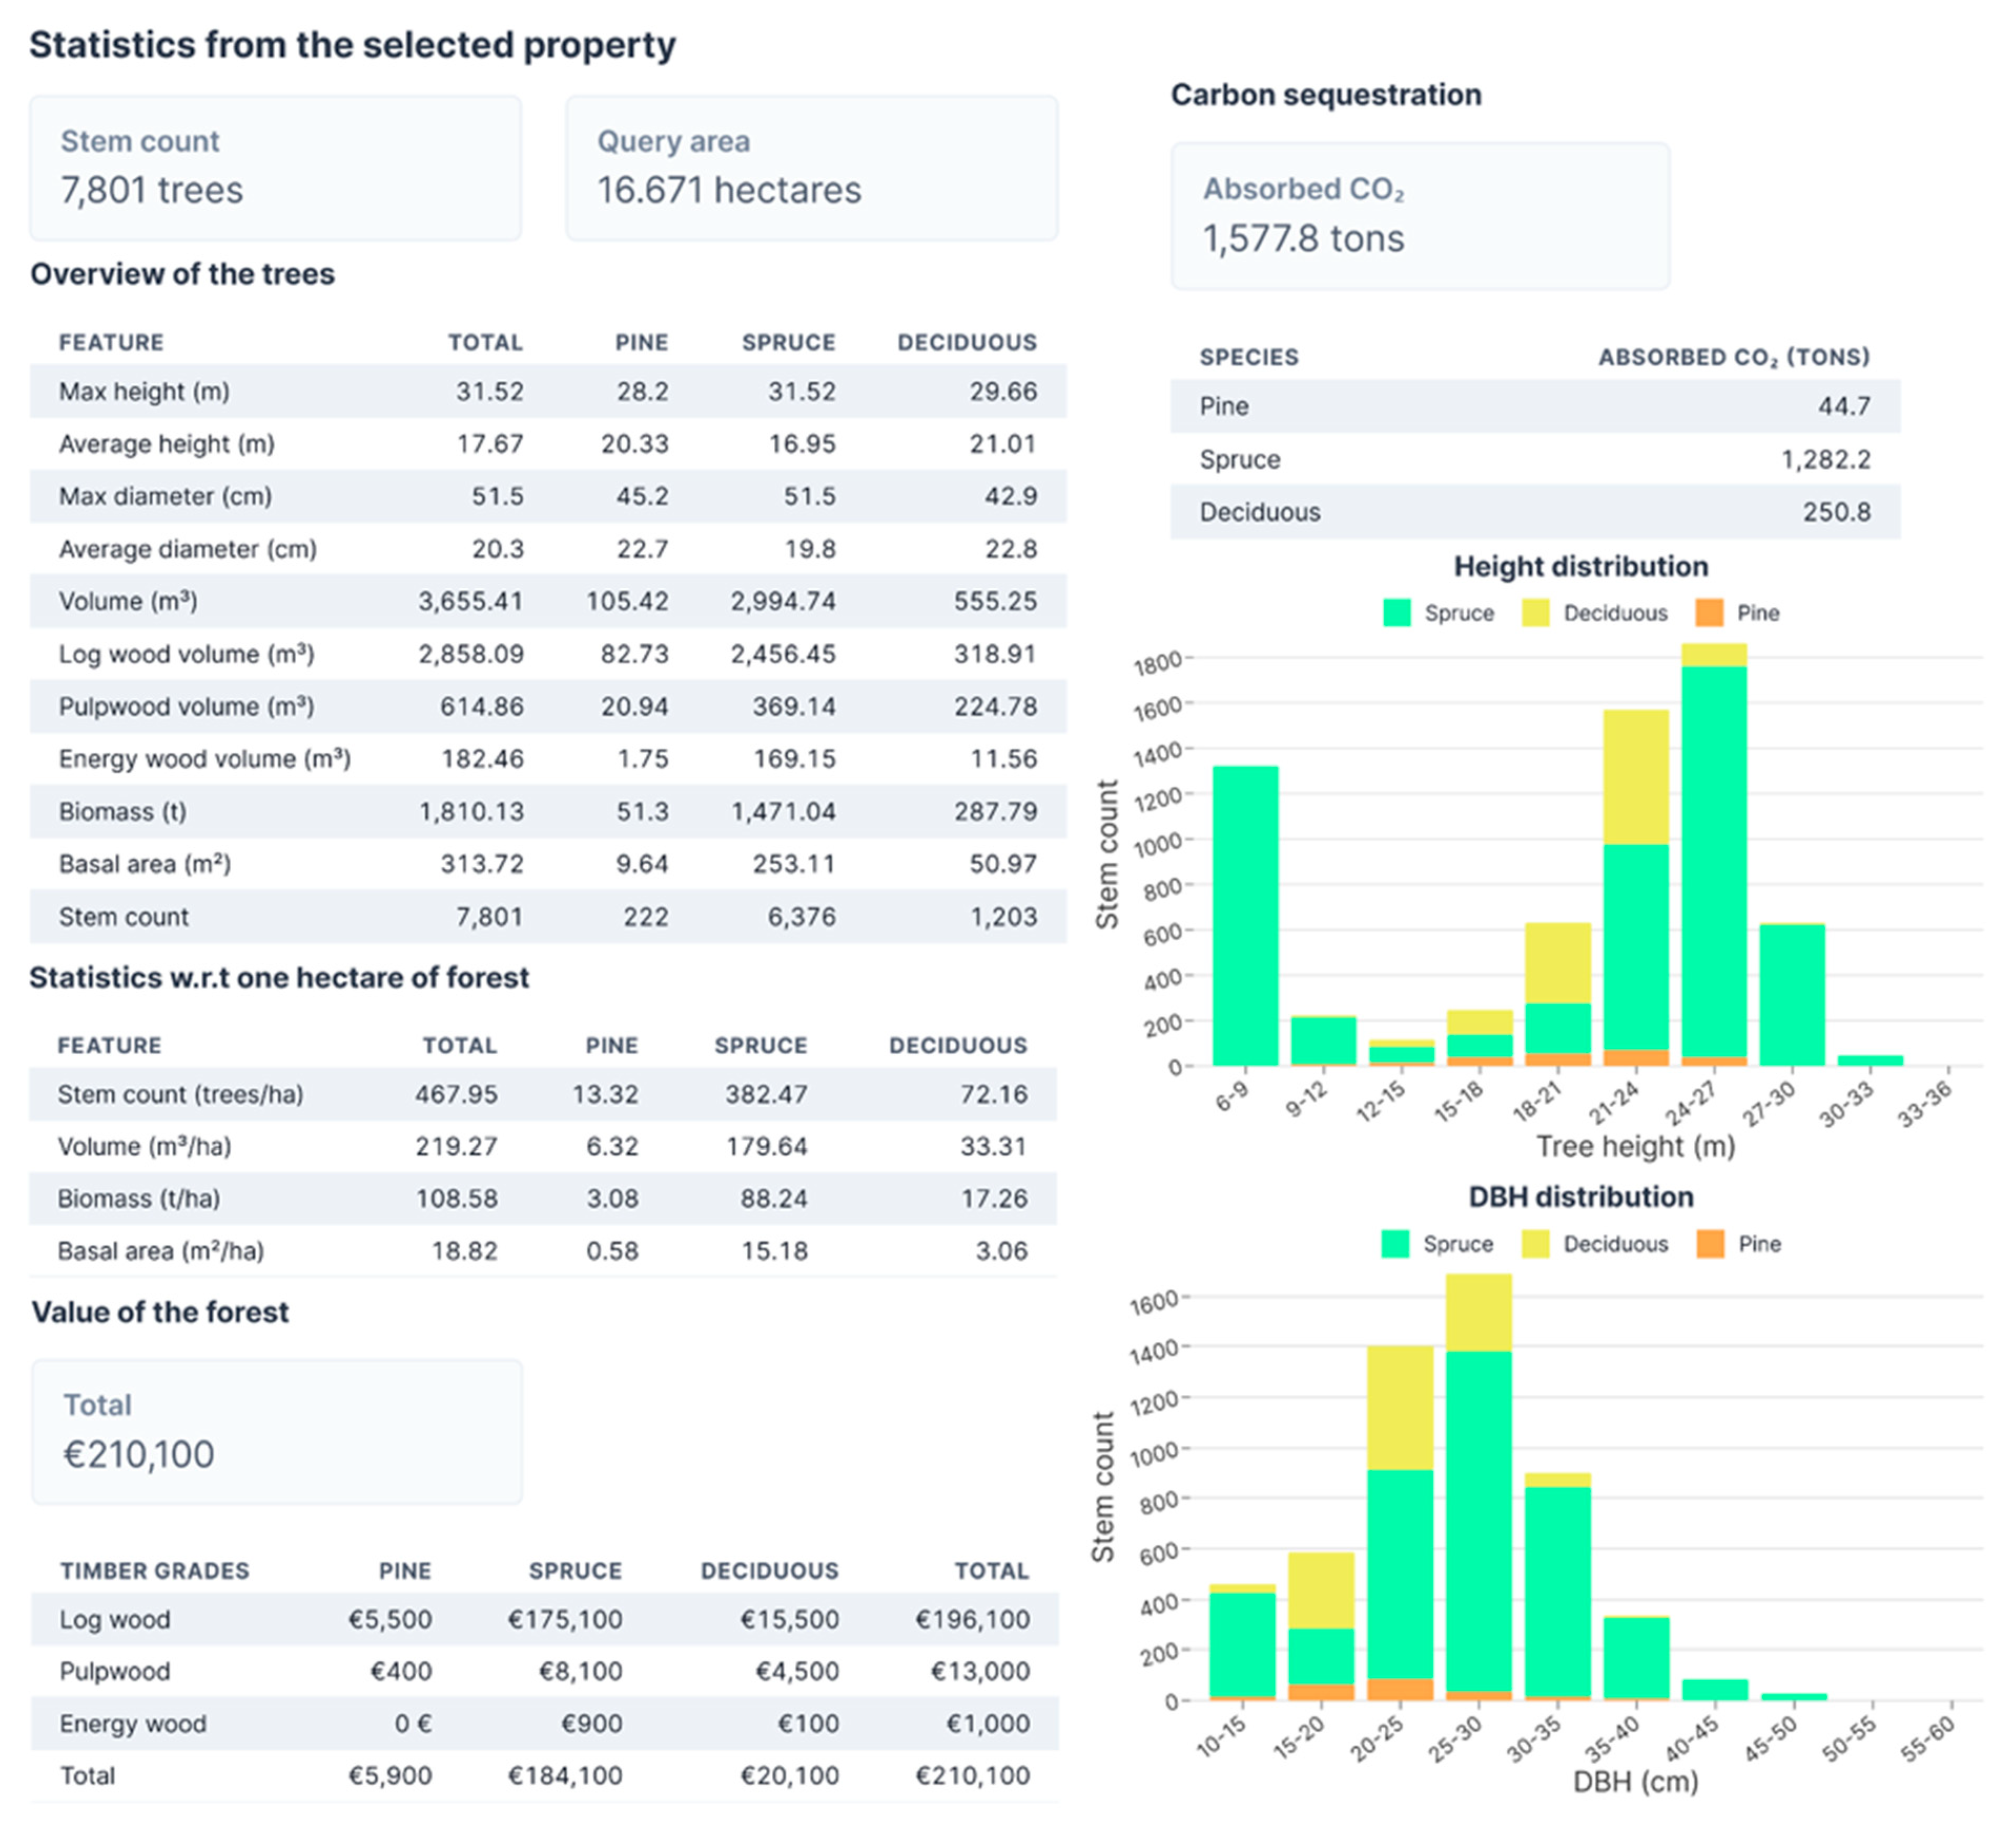Click the Spruce row in carbon table

(x=1535, y=459)
